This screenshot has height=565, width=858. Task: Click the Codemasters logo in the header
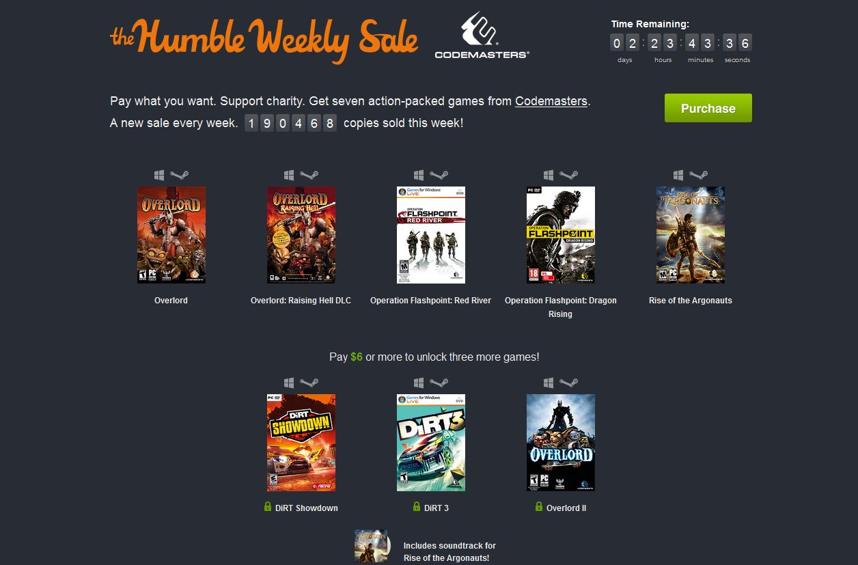tap(482, 35)
